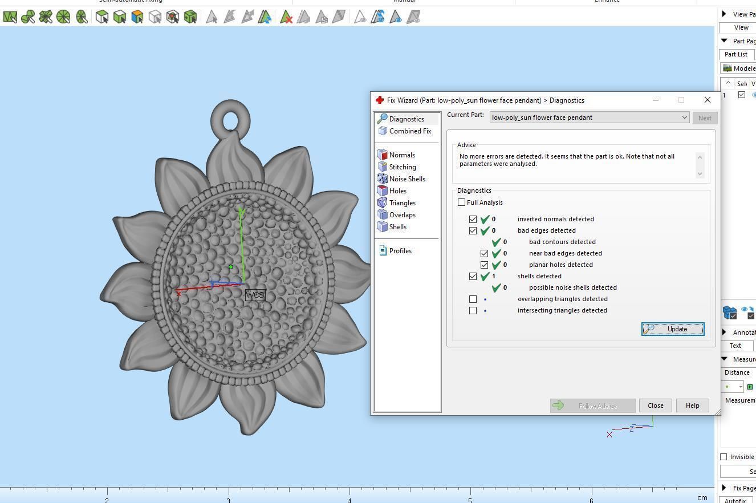Select Combined Fix in the Fix Wizard sidebar
The height and width of the screenshot is (503, 756).
[404, 131]
